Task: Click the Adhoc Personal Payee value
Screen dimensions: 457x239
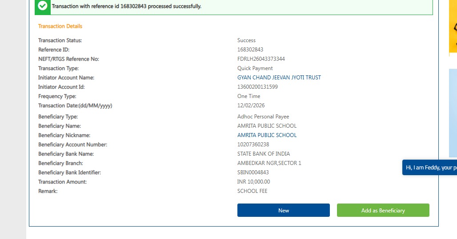Action: pos(263,117)
